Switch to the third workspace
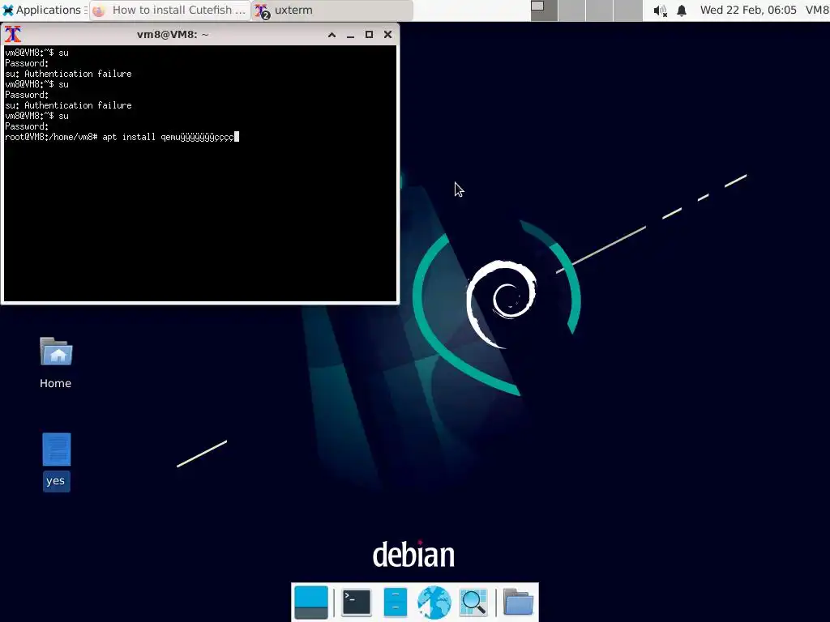Viewport: 830px width, 622px height. click(x=601, y=10)
